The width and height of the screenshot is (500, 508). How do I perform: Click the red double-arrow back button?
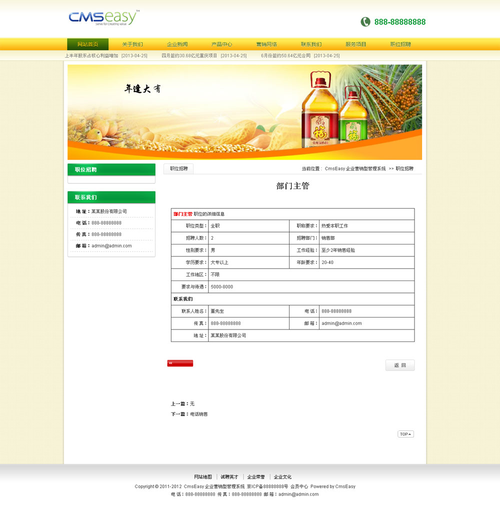(x=180, y=363)
